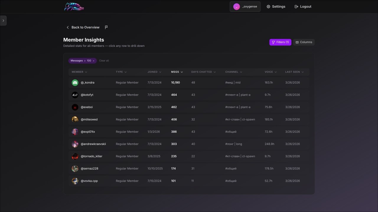Open the Filters (1) button
The height and width of the screenshot is (212, 378).
pos(280,42)
